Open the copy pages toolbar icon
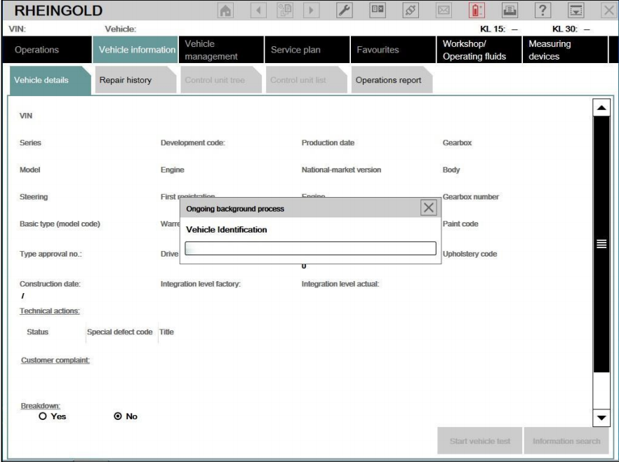Screen dimensions: 619x462 coord(285,11)
